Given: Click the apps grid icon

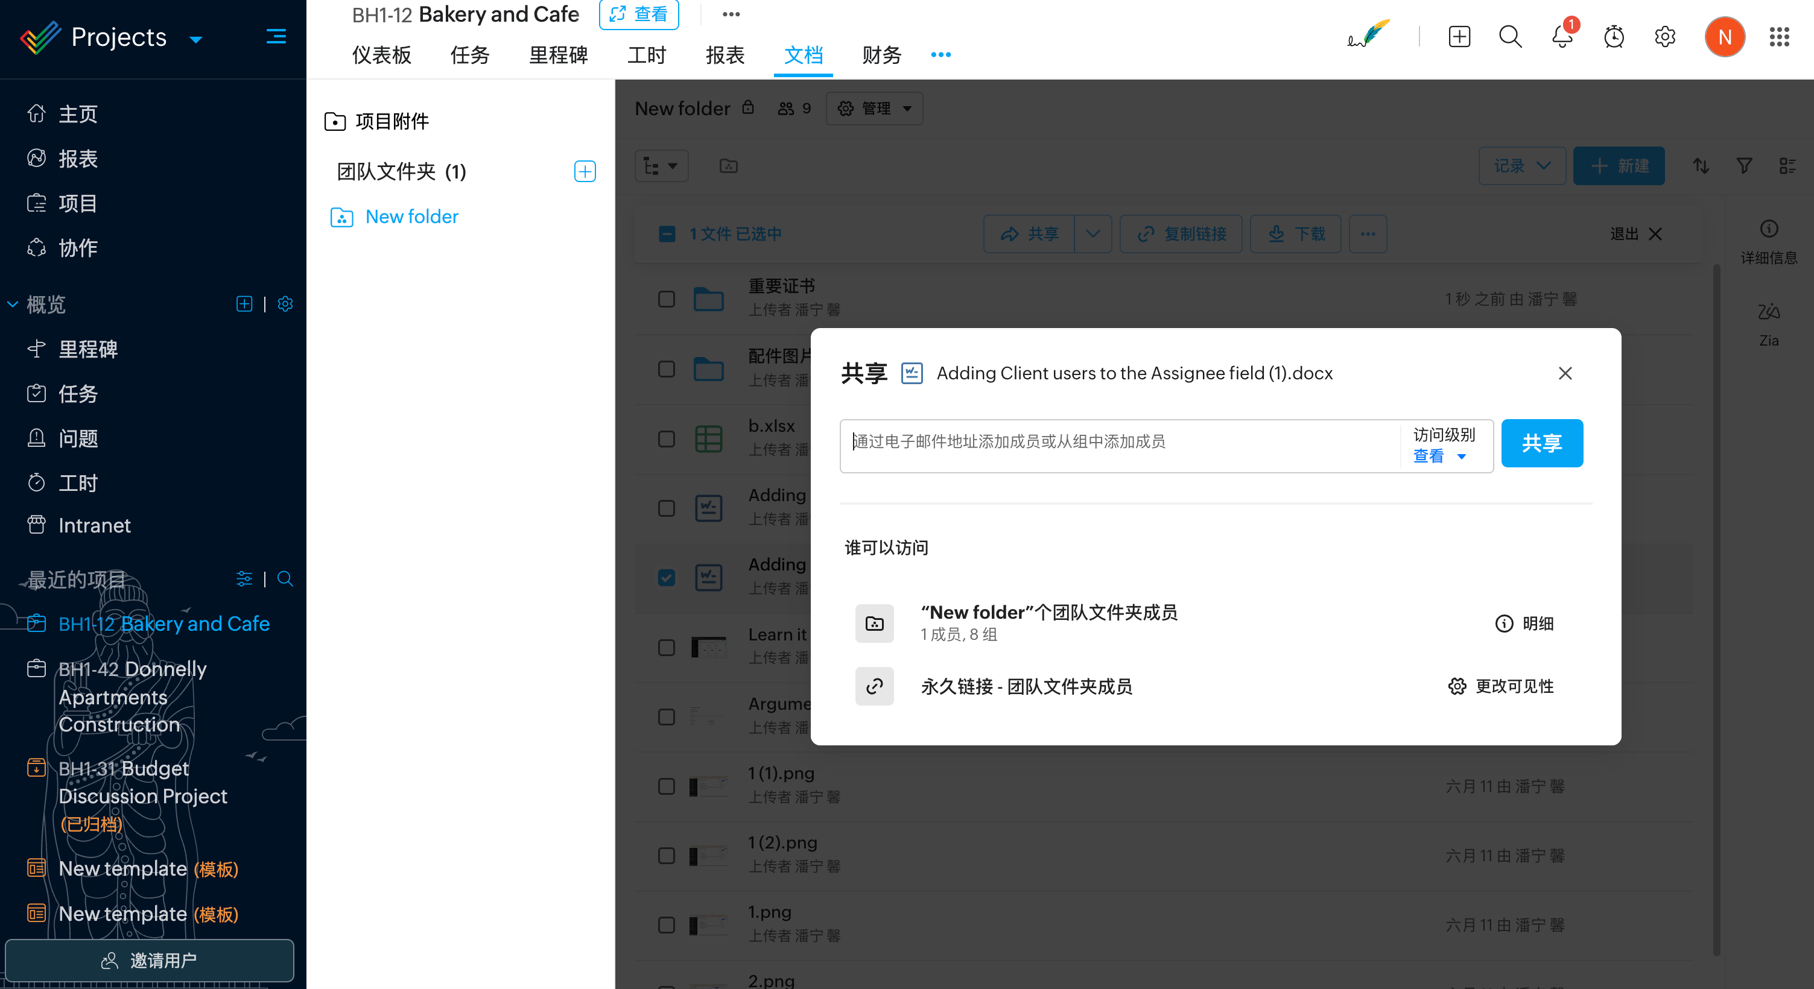Looking at the screenshot, I should pyautogui.click(x=1779, y=37).
